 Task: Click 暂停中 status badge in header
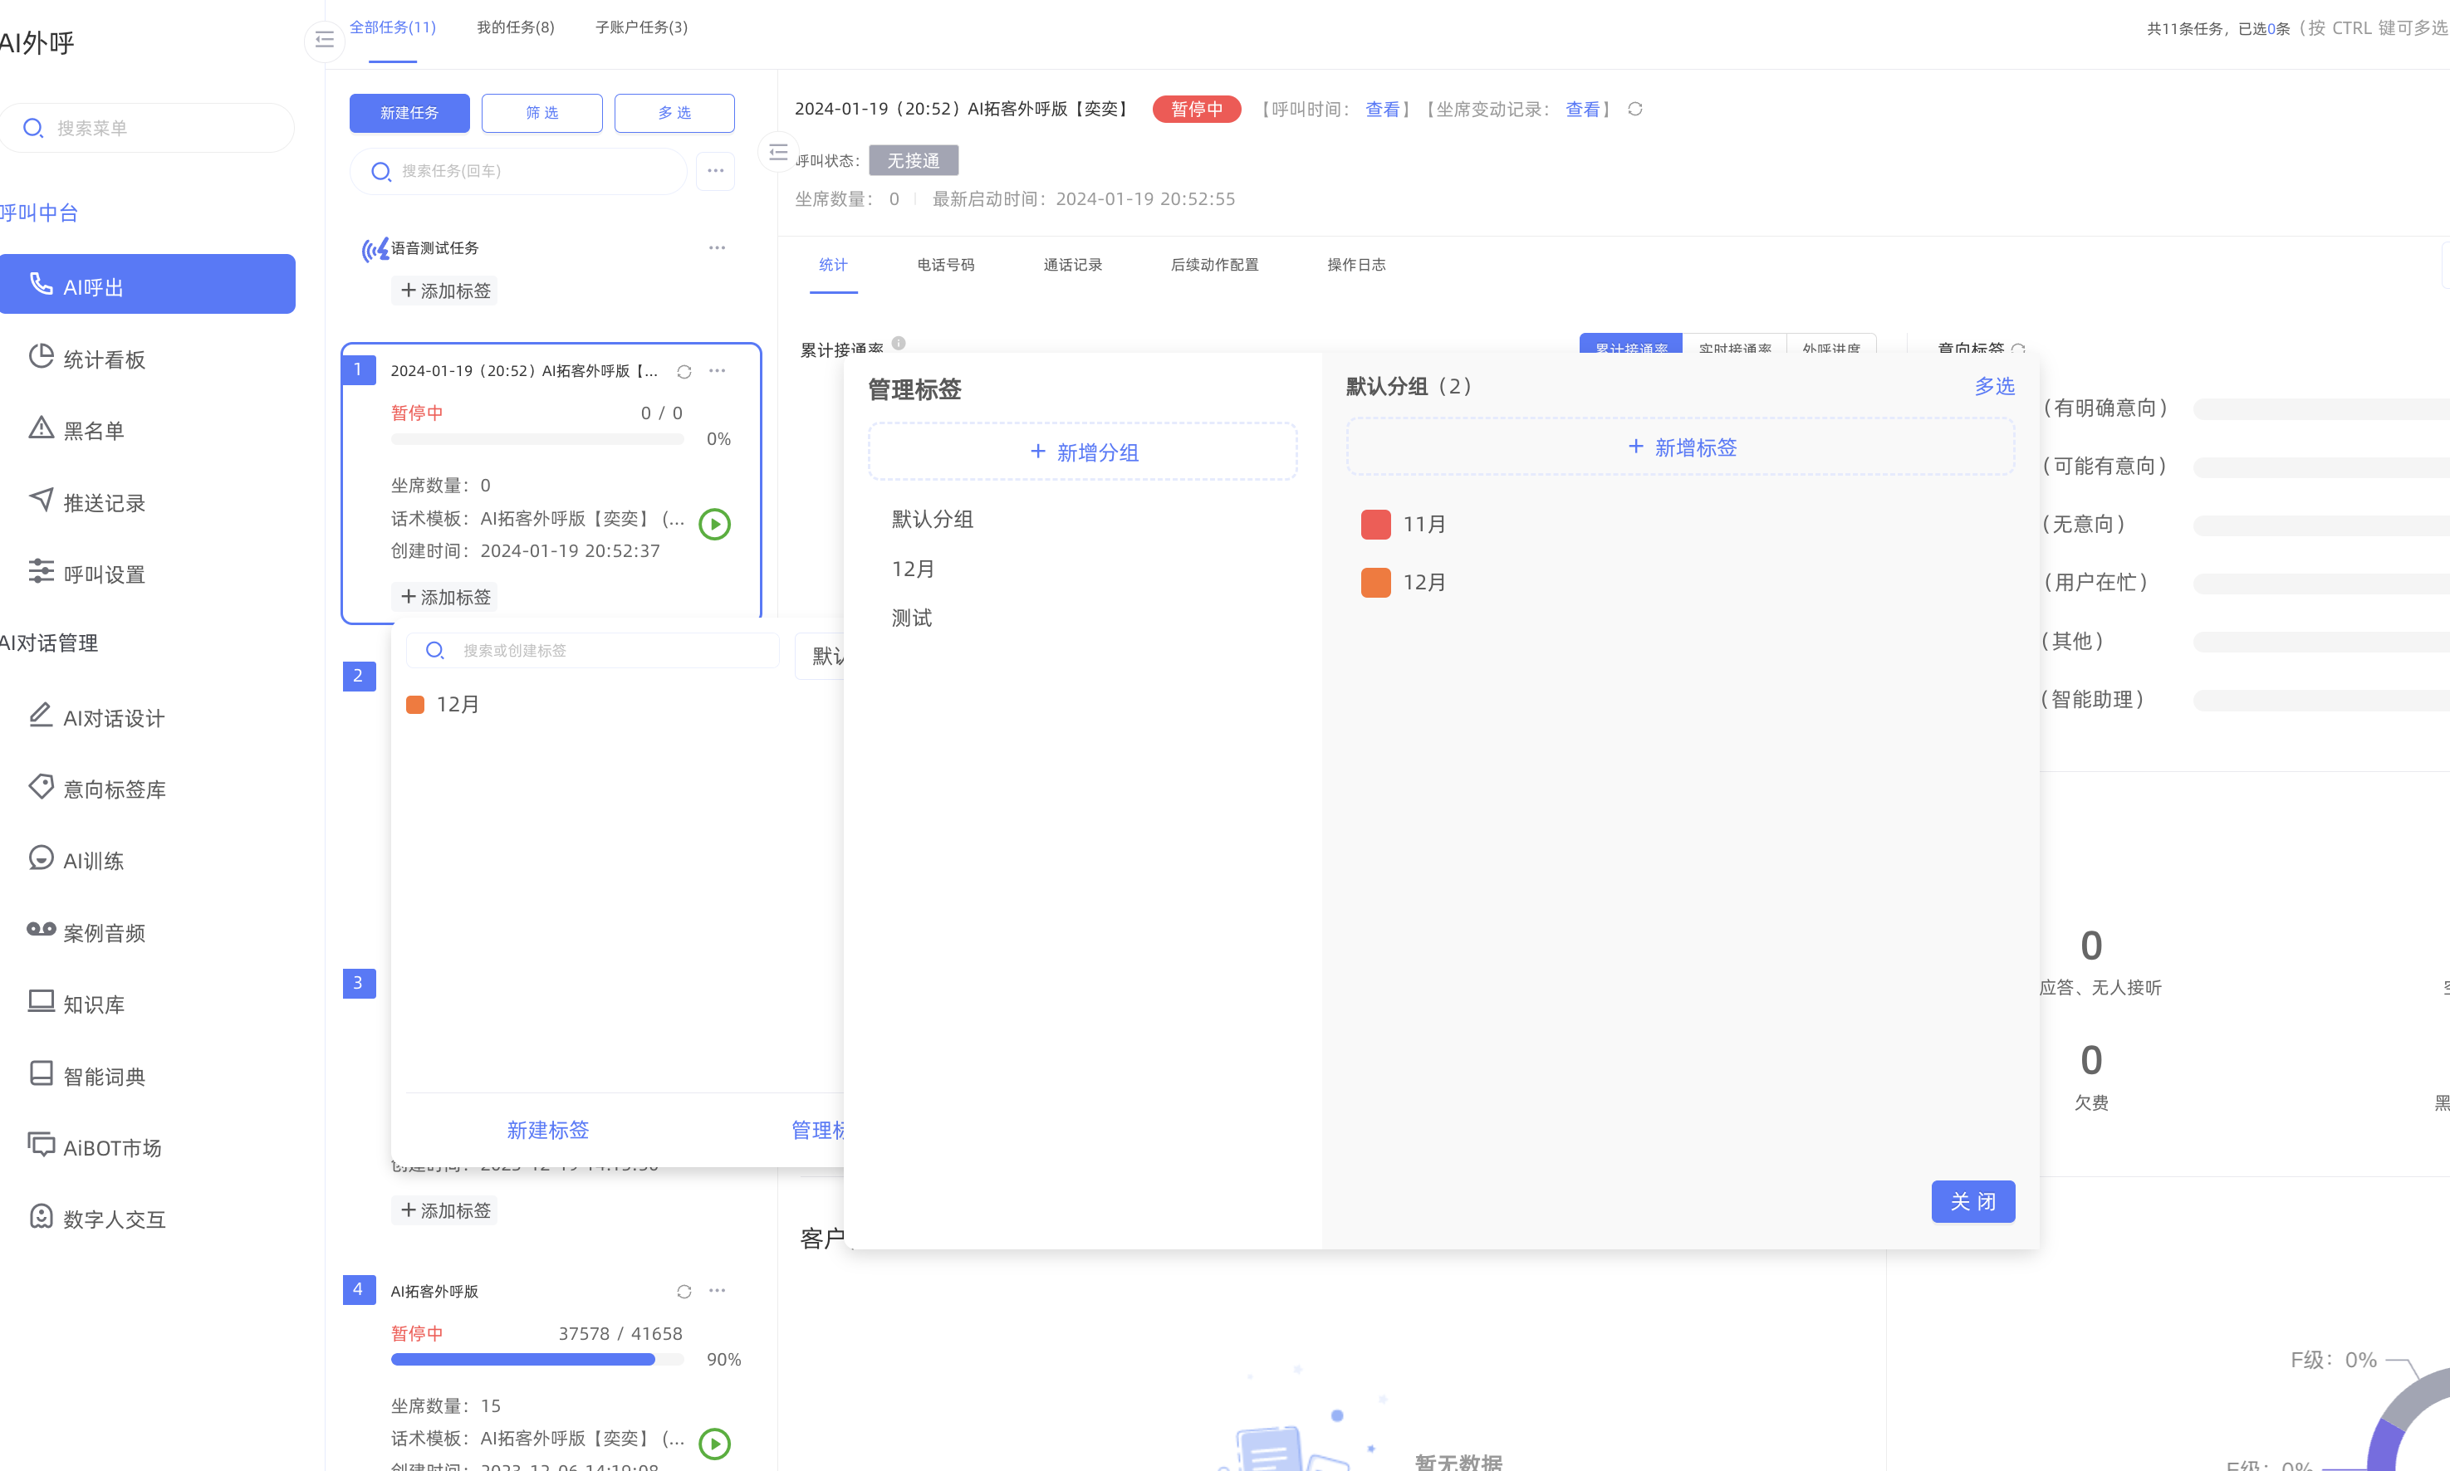pos(1197,109)
